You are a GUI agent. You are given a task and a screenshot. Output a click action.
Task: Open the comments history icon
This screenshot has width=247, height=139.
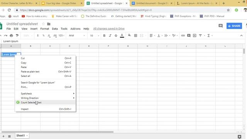pyautogui.click(x=220, y=26)
